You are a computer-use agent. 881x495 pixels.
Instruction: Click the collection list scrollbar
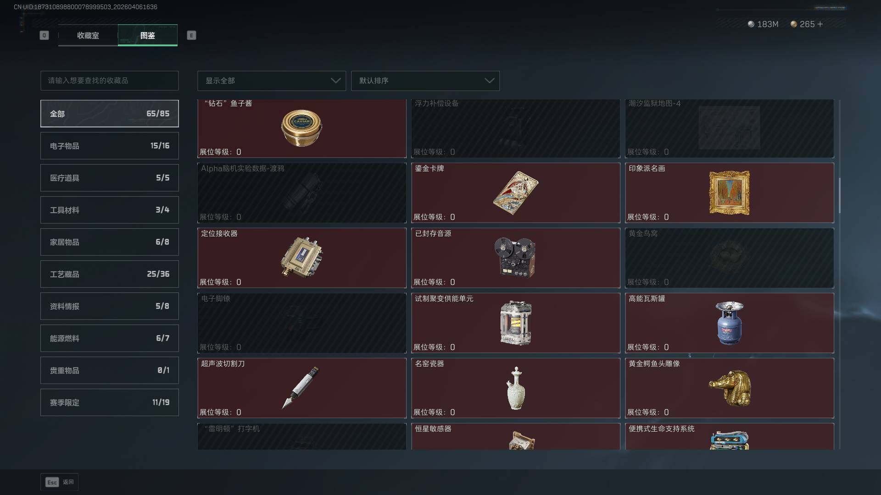click(x=840, y=196)
